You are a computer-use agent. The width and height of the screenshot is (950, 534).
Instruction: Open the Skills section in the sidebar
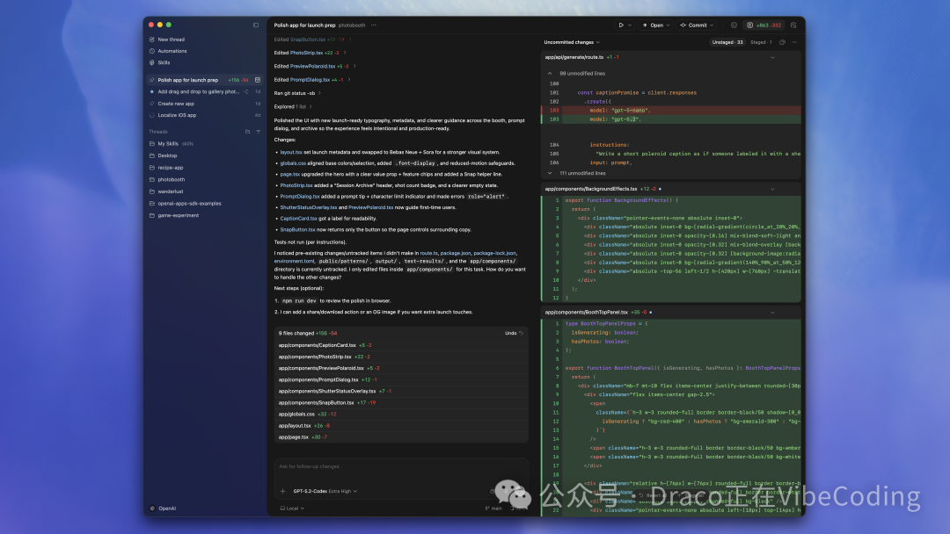tap(164, 61)
